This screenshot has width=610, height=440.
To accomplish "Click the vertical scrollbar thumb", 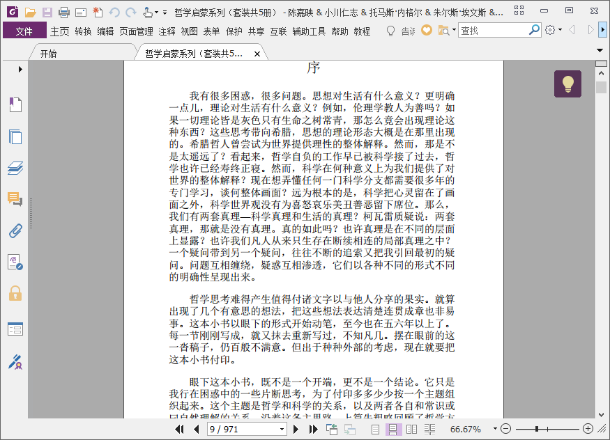I will point(601,87).
